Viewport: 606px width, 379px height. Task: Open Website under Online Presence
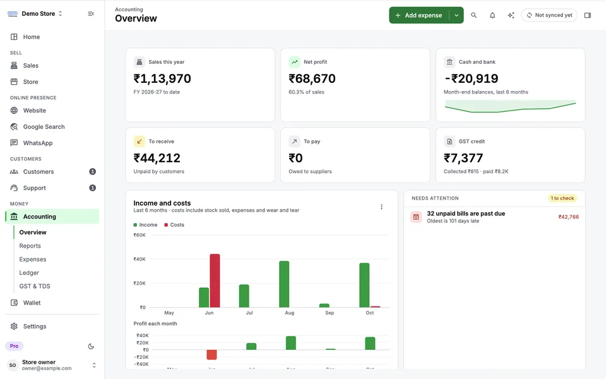point(52,110)
